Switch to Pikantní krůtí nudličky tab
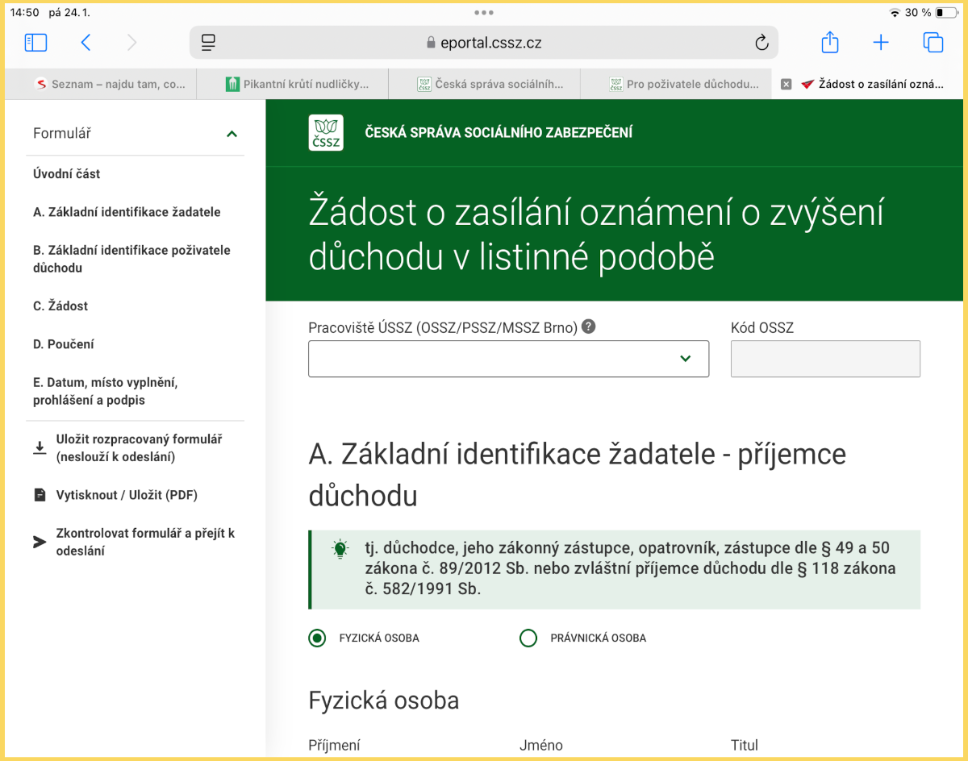The width and height of the screenshot is (968, 761). tap(297, 84)
